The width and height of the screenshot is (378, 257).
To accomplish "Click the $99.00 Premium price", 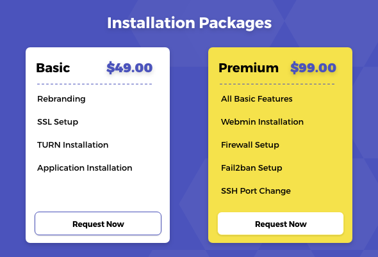I will 313,68.
